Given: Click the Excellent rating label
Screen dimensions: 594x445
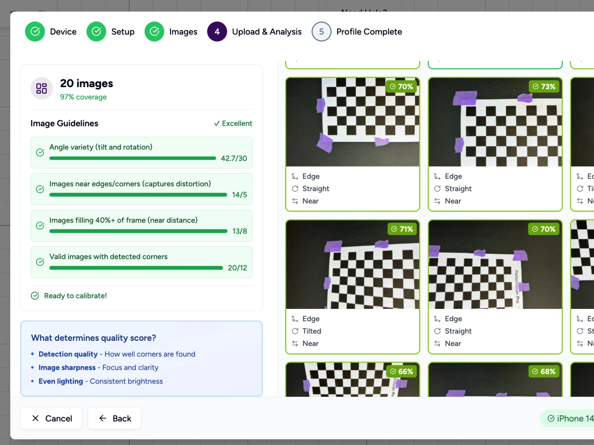Looking at the screenshot, I should click(237, 123).
